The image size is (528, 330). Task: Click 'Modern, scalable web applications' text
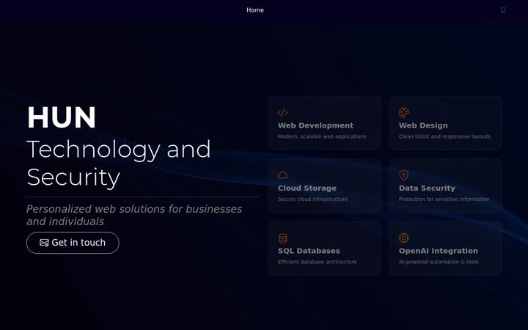[322, 136]
